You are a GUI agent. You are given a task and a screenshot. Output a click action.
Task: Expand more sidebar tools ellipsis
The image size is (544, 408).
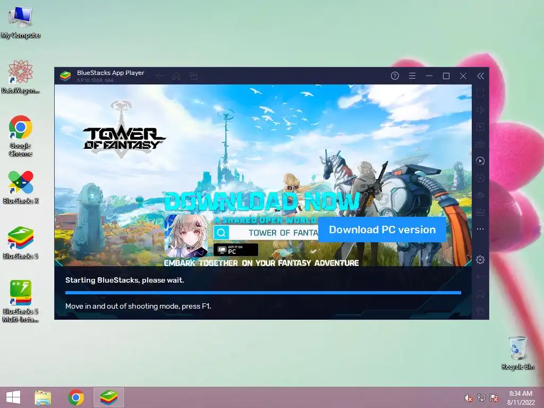tap(480, 229)
